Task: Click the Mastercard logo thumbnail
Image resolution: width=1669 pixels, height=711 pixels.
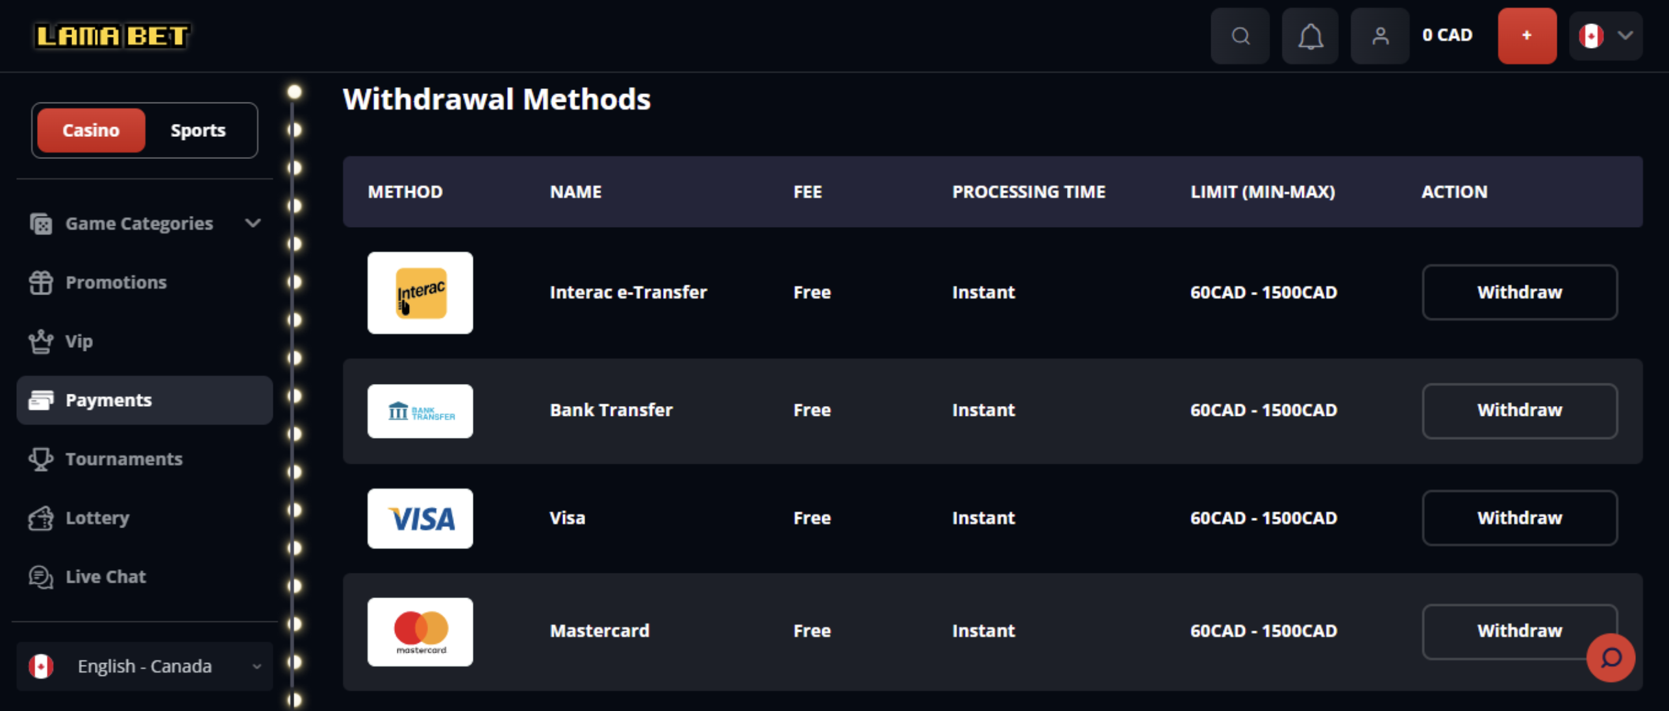Action: coord(420,632)
